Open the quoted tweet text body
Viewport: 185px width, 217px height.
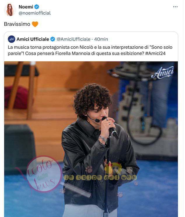(x=90, y=50)
